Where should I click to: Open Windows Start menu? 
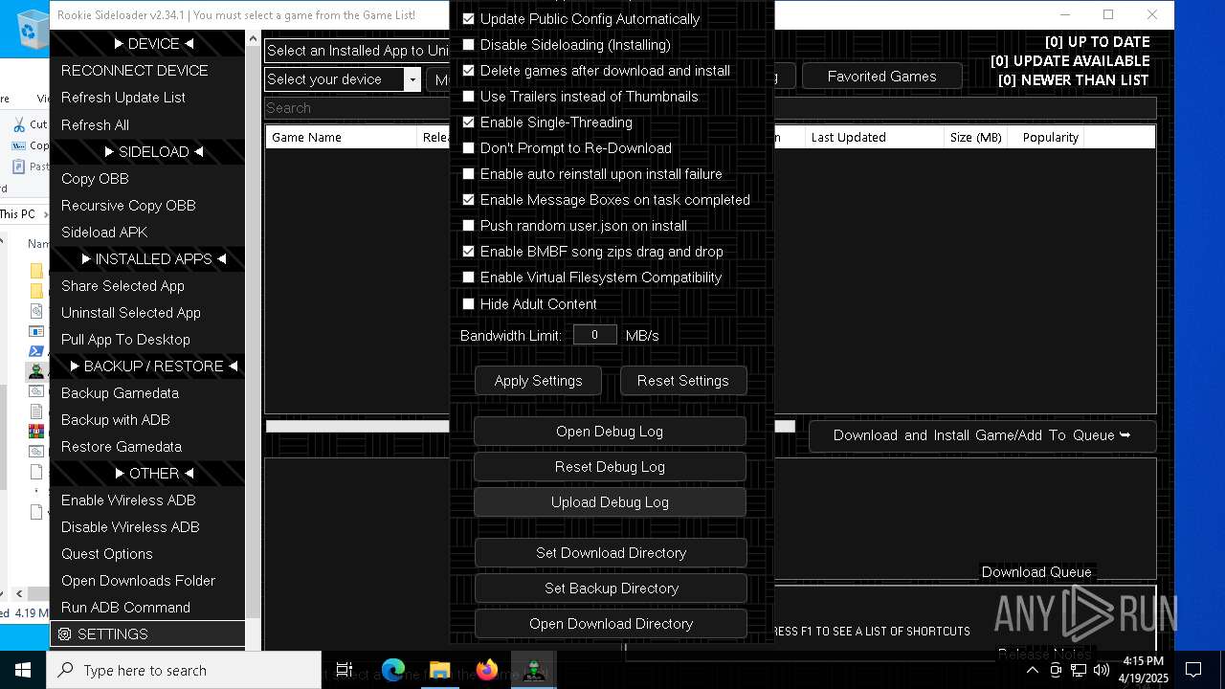23,670
